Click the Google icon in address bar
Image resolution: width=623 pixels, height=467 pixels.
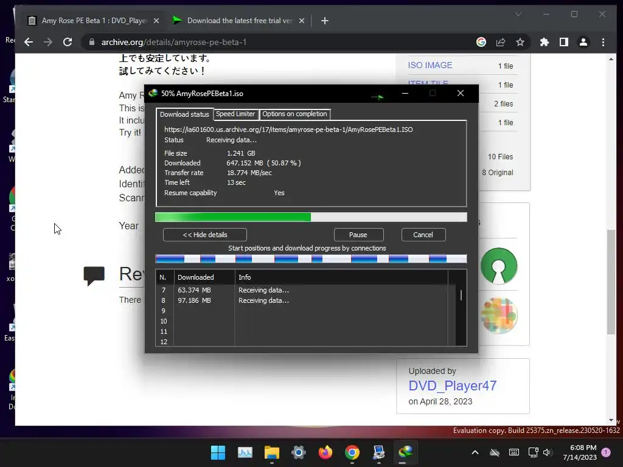(x=481, y=42)
